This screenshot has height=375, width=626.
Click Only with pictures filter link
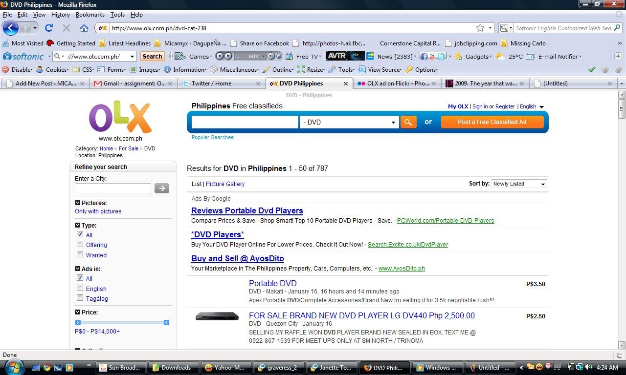point(98,211)
